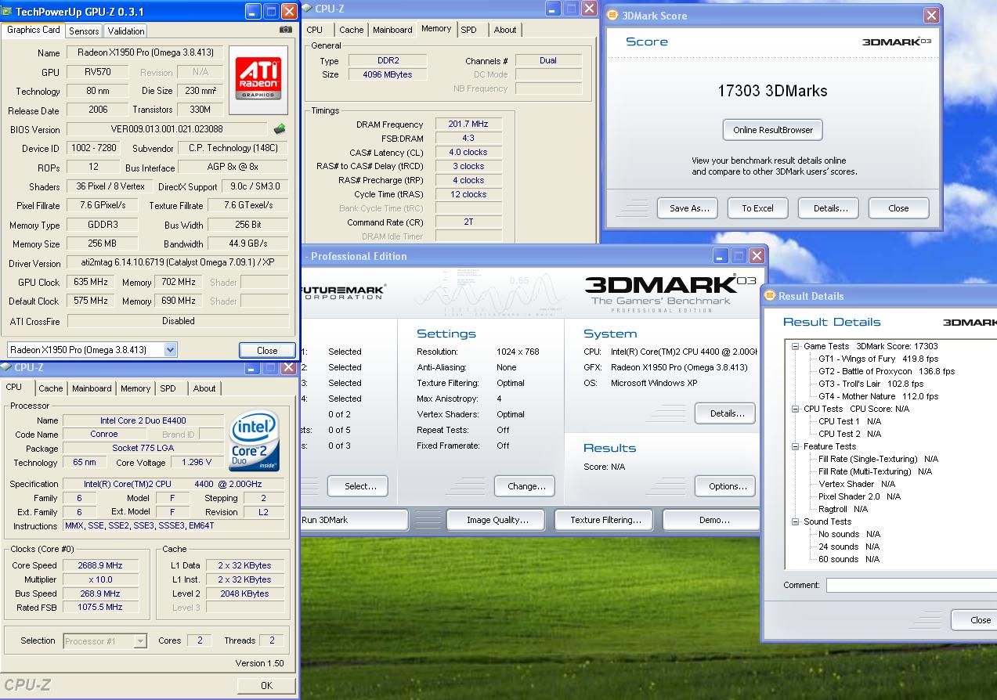This screenshot has height=700, width=997.
Task: Click the BIOS save chip icon in GPU-Z
Action: coord(280,128)
